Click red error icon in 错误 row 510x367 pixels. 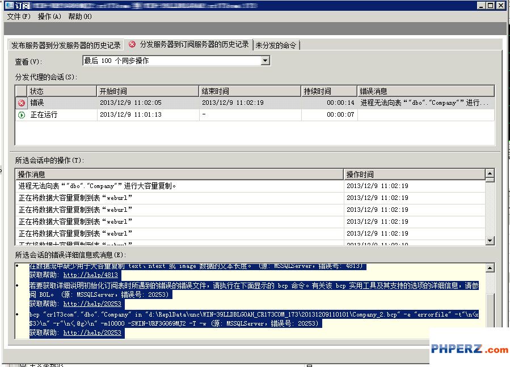click(22, 103)
